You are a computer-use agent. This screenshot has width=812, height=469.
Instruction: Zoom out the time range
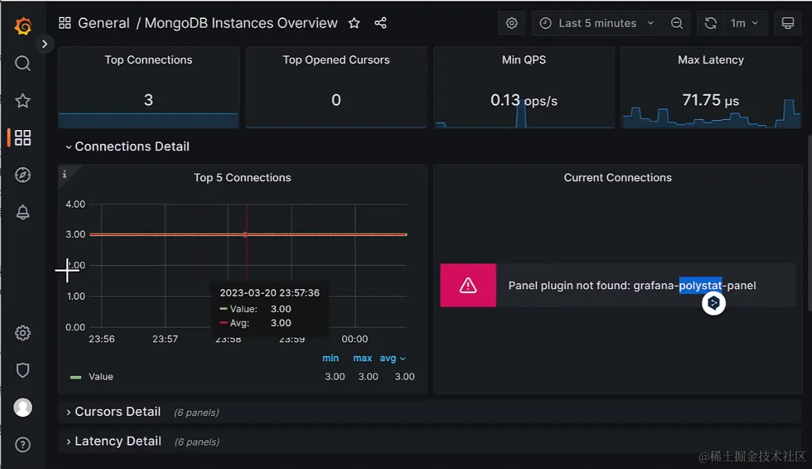pyautogui.click(x=677, y=23)
